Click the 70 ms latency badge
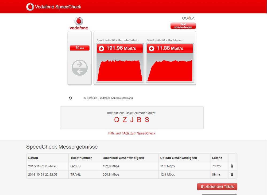 point(80,48)
